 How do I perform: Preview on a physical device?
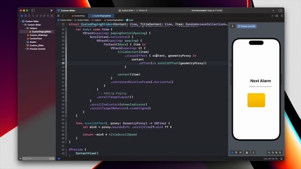[x=253, y=153]
